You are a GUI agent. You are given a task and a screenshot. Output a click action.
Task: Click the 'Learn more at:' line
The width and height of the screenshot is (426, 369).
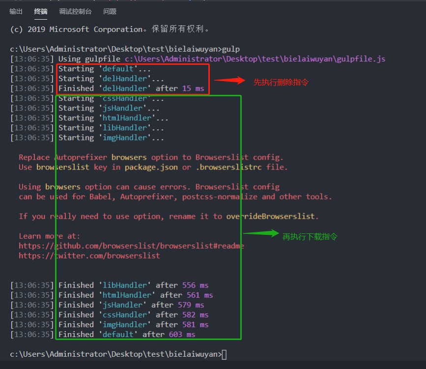click(x=50, y=236)
